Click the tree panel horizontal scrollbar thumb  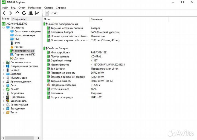[x=19, y=138]
